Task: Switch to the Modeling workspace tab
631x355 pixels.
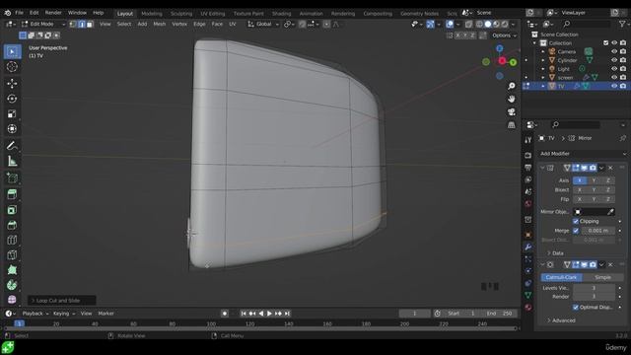Action: [152, 13]
